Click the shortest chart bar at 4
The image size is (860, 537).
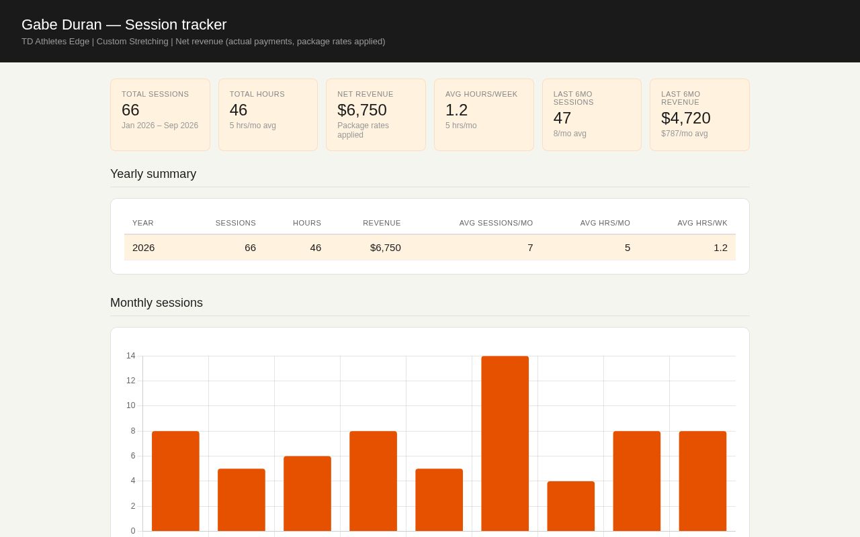tap(571, 506)
